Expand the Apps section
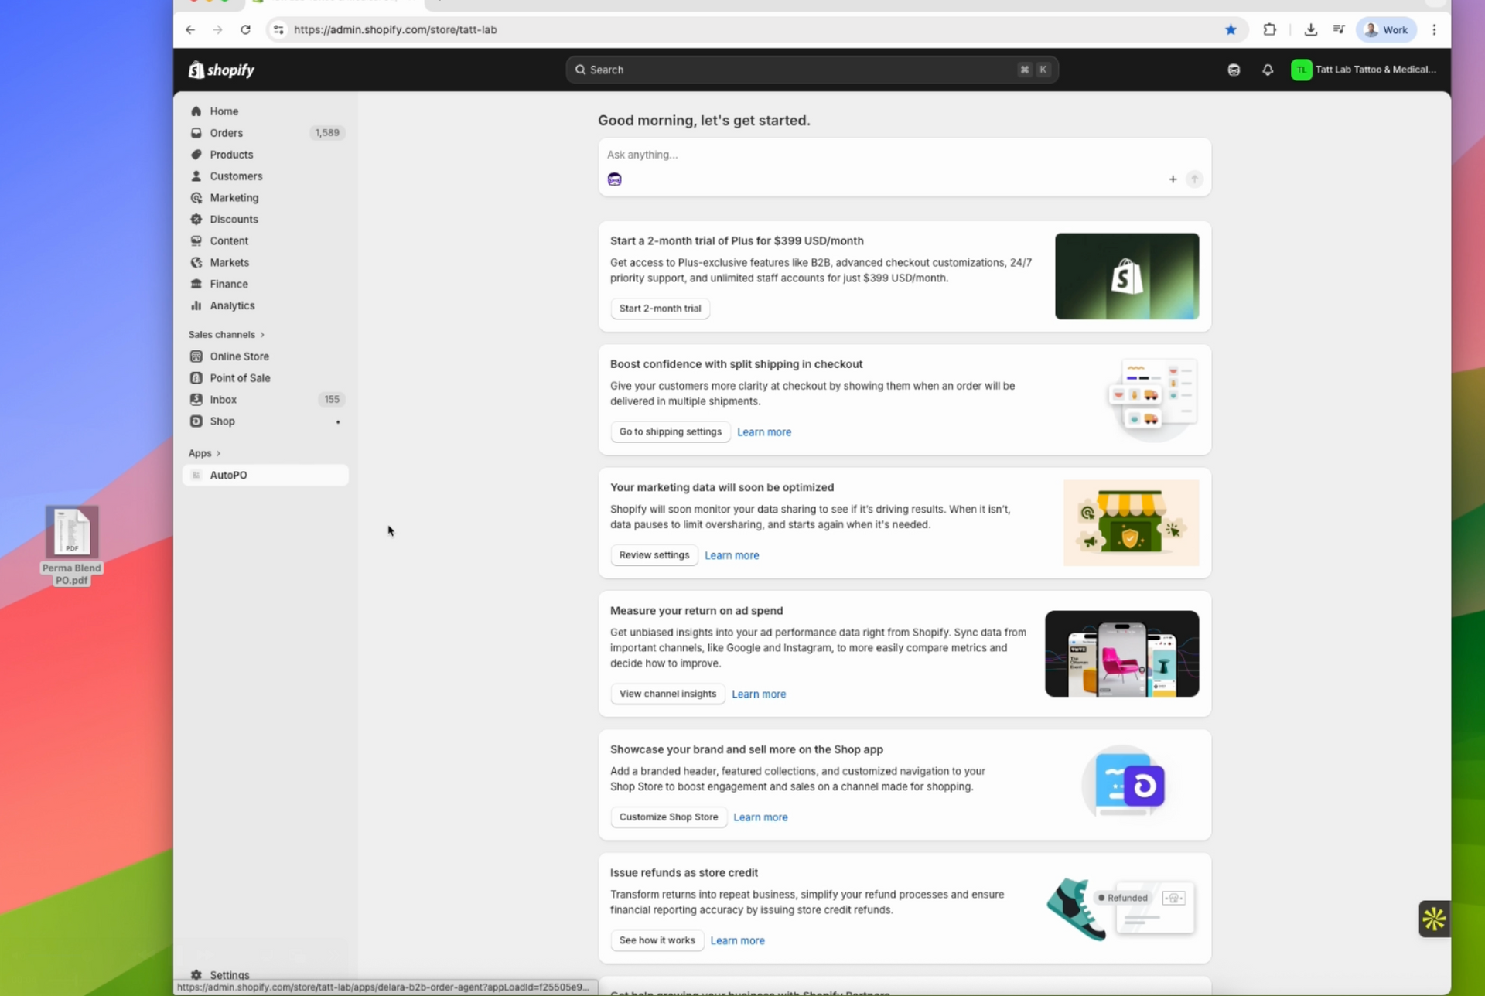 pos(204,453)
